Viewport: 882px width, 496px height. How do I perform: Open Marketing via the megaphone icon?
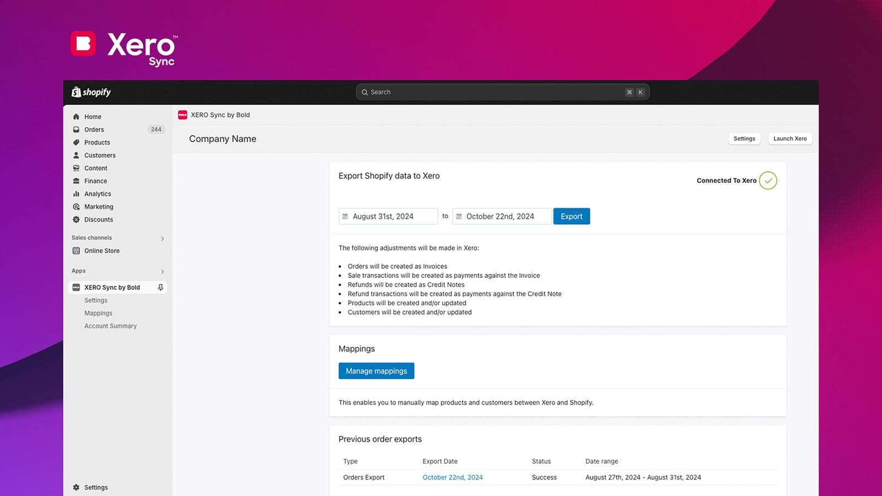click(76, 206)
